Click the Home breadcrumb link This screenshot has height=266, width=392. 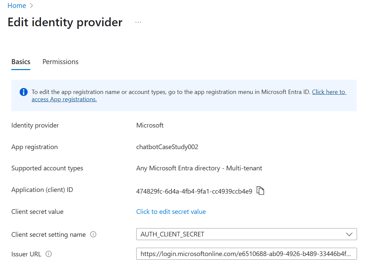pos(17,5)
